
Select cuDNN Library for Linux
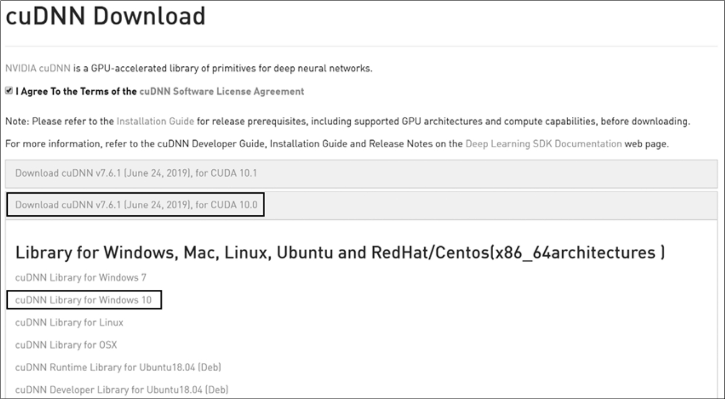point(69,322)
